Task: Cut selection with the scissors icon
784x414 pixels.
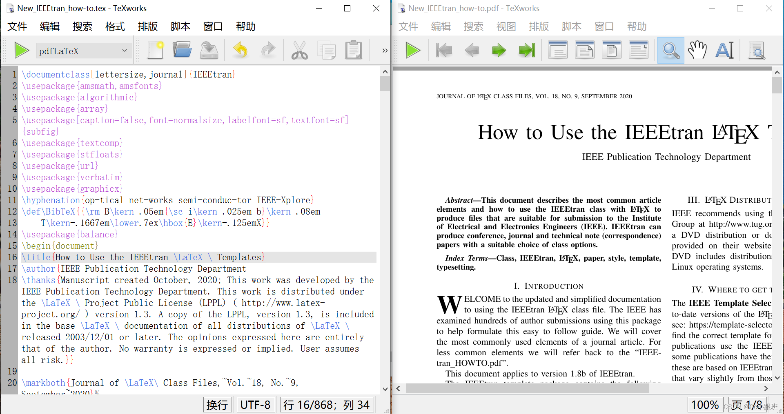Action: 300,51
